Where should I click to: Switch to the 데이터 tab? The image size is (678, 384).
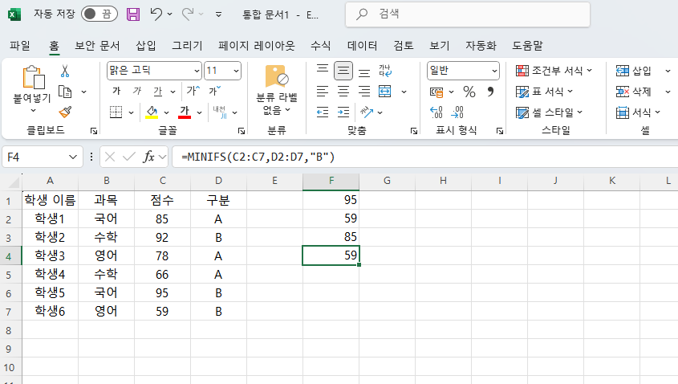362,45
